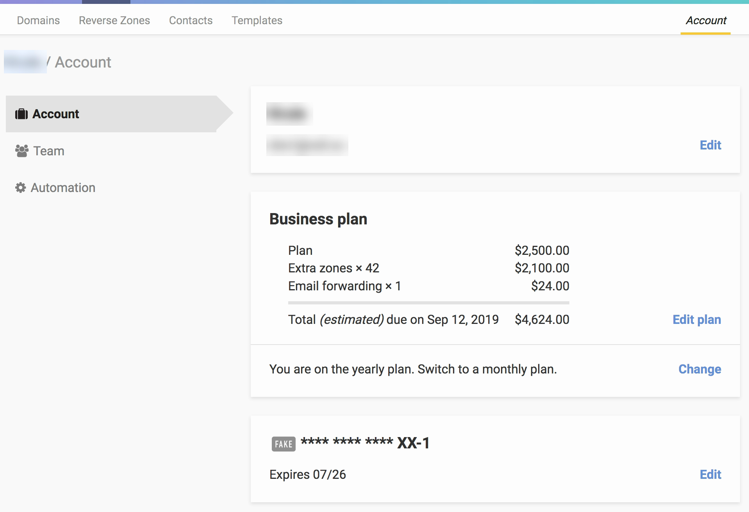Click the Extra zones × 42 line
This screenshot has height=512, width=749.
pyautogui.click(x=333, y=268)
